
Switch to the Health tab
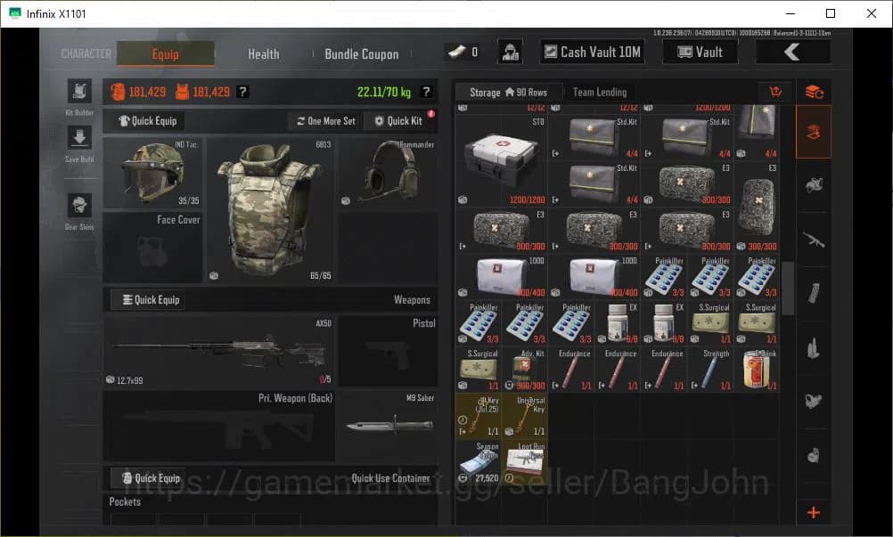263,53
